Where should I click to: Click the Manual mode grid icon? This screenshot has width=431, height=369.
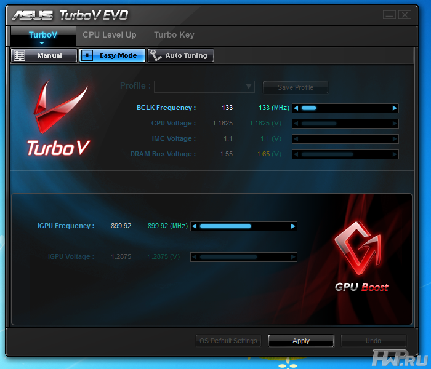tap(19, 55)
